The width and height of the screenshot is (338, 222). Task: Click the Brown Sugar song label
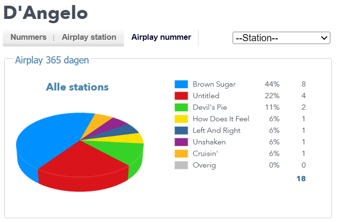tap(214, 84)
